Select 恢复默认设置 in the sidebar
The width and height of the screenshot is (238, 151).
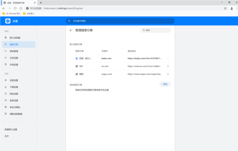(11, 130)
